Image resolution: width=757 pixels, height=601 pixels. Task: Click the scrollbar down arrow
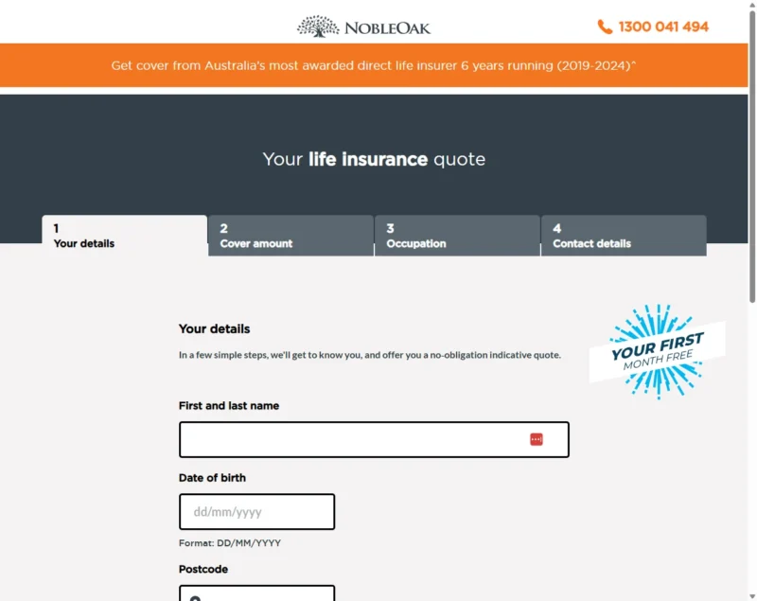750,594
